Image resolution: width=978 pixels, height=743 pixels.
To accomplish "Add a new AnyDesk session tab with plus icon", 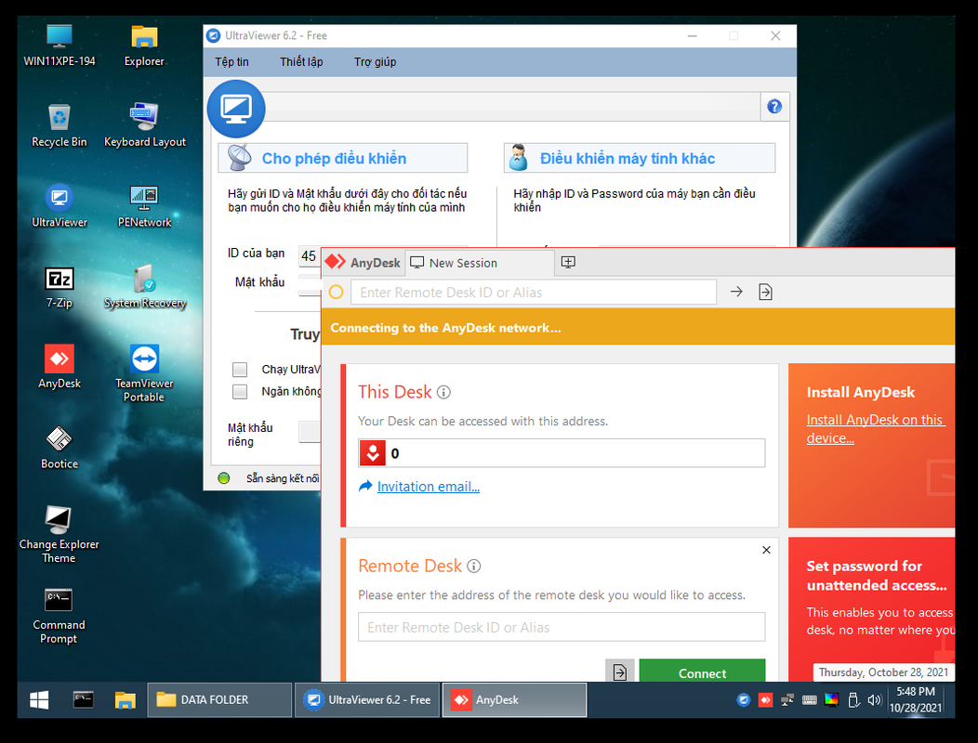I will pos(568,263).
